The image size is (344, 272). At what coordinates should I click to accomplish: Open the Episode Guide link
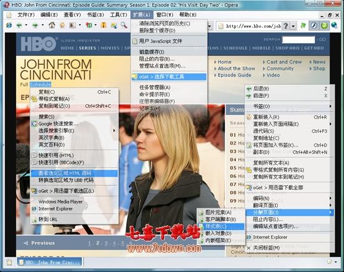pyautogui.click(x=234, y=75)
